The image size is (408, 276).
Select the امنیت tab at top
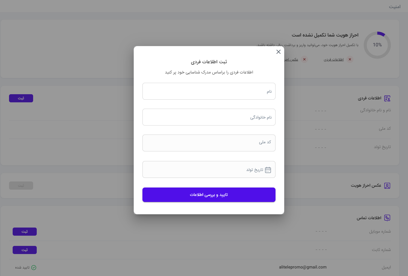pos(395,7)
